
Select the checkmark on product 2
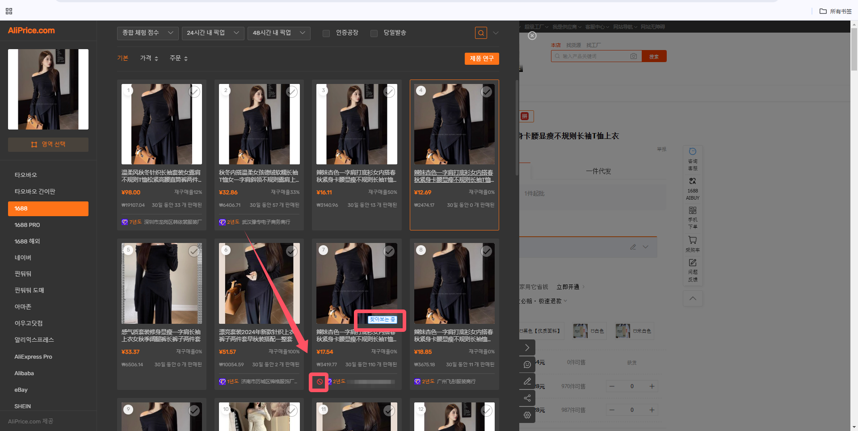(x=292, y=92)
